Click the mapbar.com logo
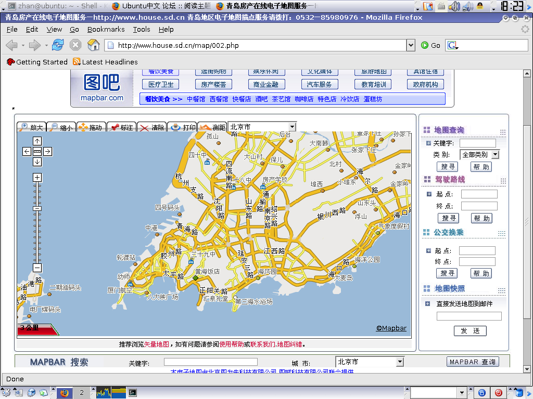 (x=102, y=87)
